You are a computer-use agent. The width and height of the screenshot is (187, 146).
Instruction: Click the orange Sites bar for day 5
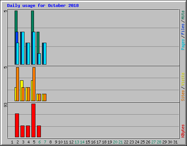tap(34, 84)
